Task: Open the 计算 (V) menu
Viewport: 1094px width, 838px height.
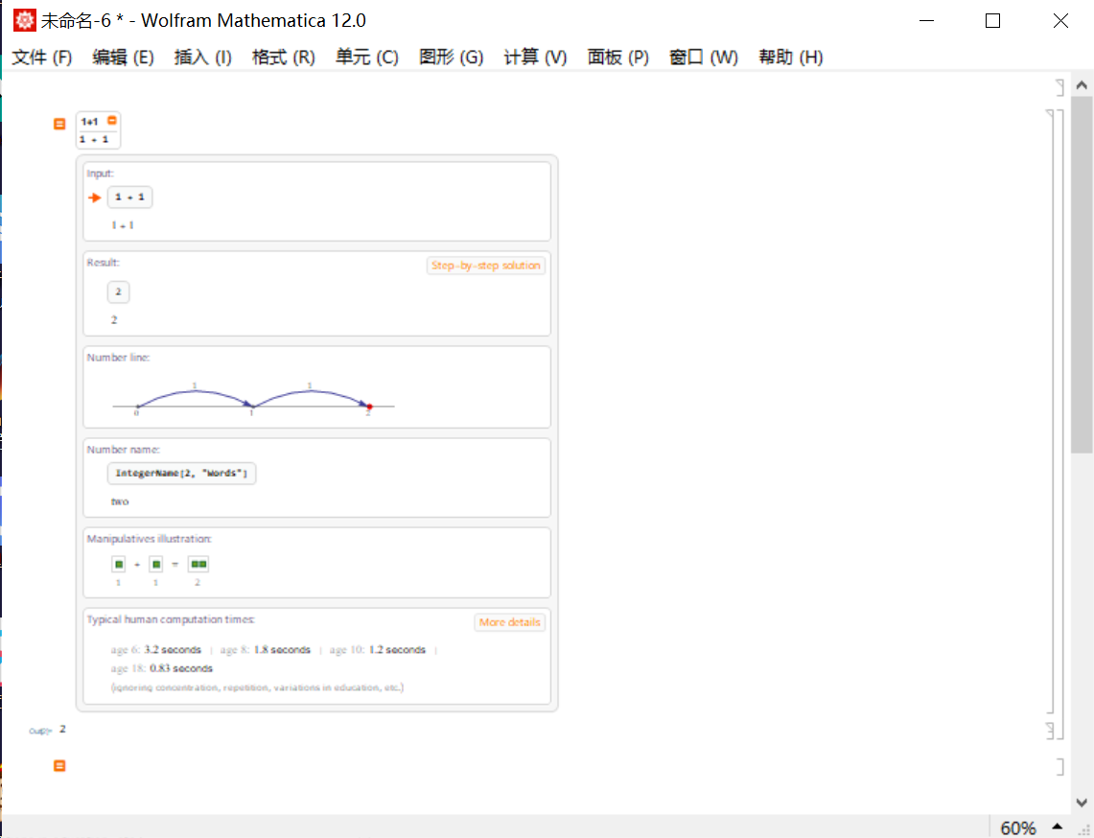Action: tap(535, 58)
